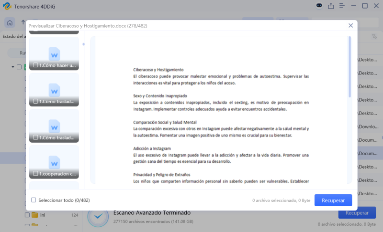Collapse the tree arrow in left sidebar
Image resolution: width=383 pixels, height=232 pixels.
pos(13,67)
